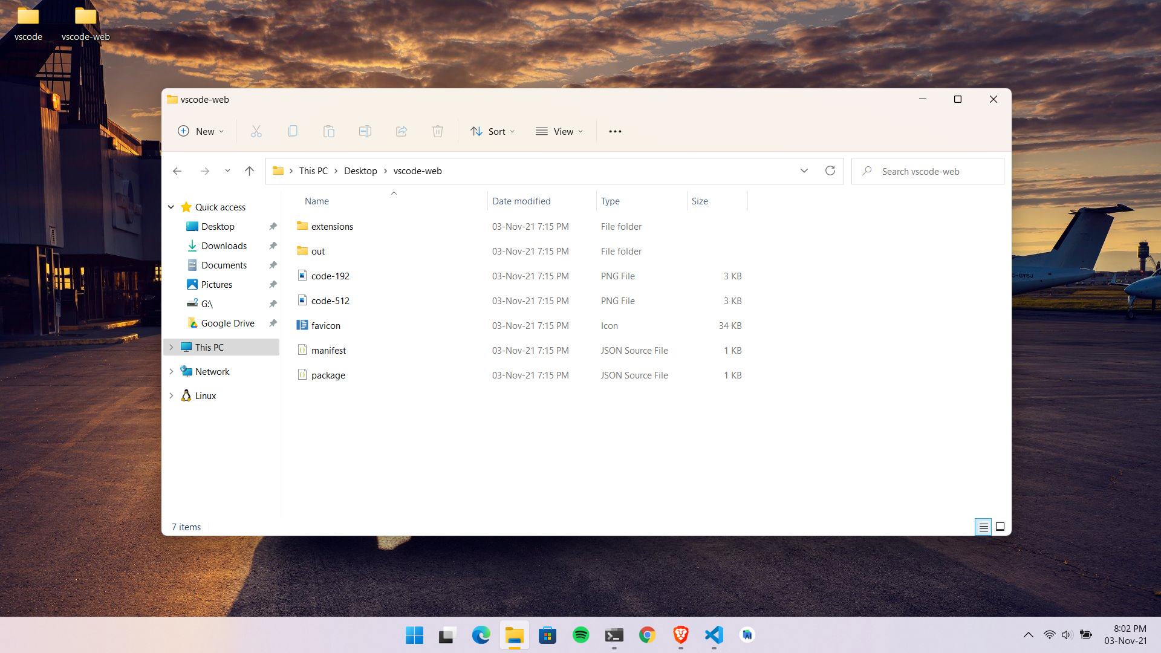Open the Sort options dropdown
The width and height of the screenshot is (1161, 653).
click(493, 131)
